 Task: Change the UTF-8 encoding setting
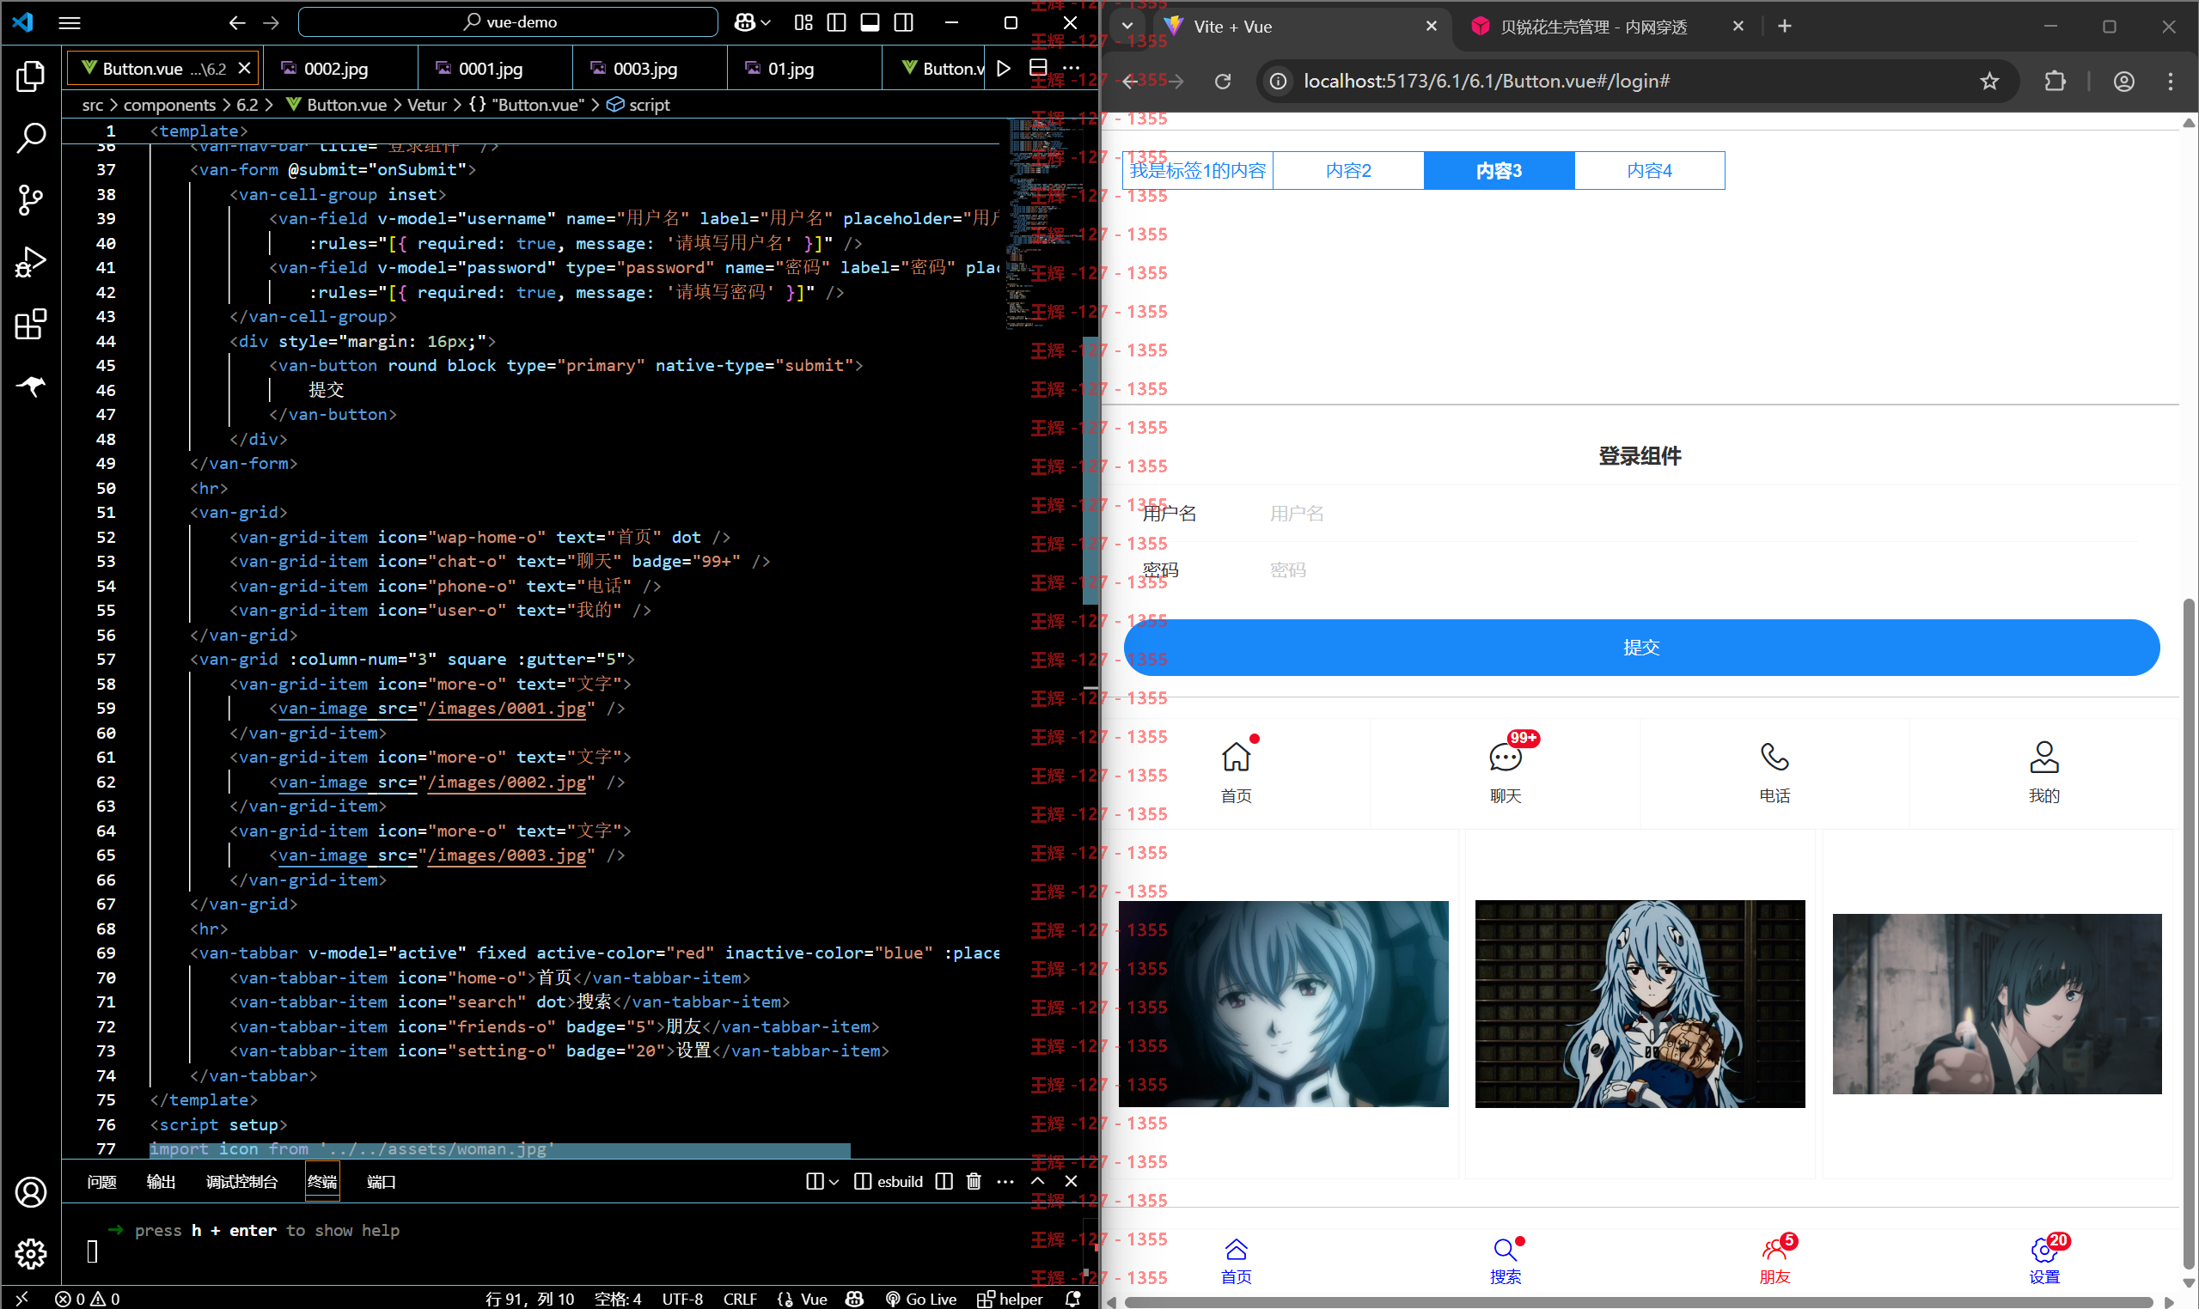coord(682,1299)
